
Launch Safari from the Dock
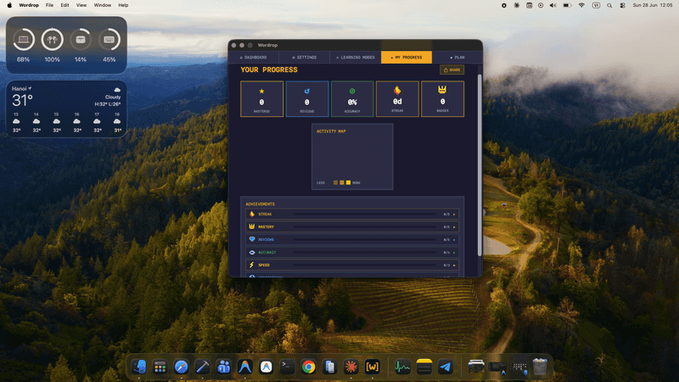click(181, 367)
